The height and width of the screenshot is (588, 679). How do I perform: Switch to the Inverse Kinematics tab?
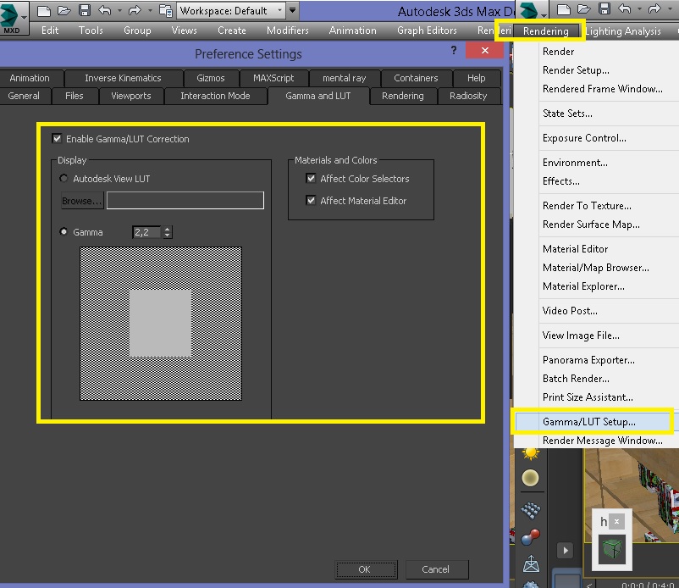(x=123, y=78)
